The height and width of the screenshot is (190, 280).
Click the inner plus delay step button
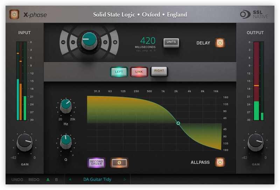pyautogui.click(x=105, y=42)
